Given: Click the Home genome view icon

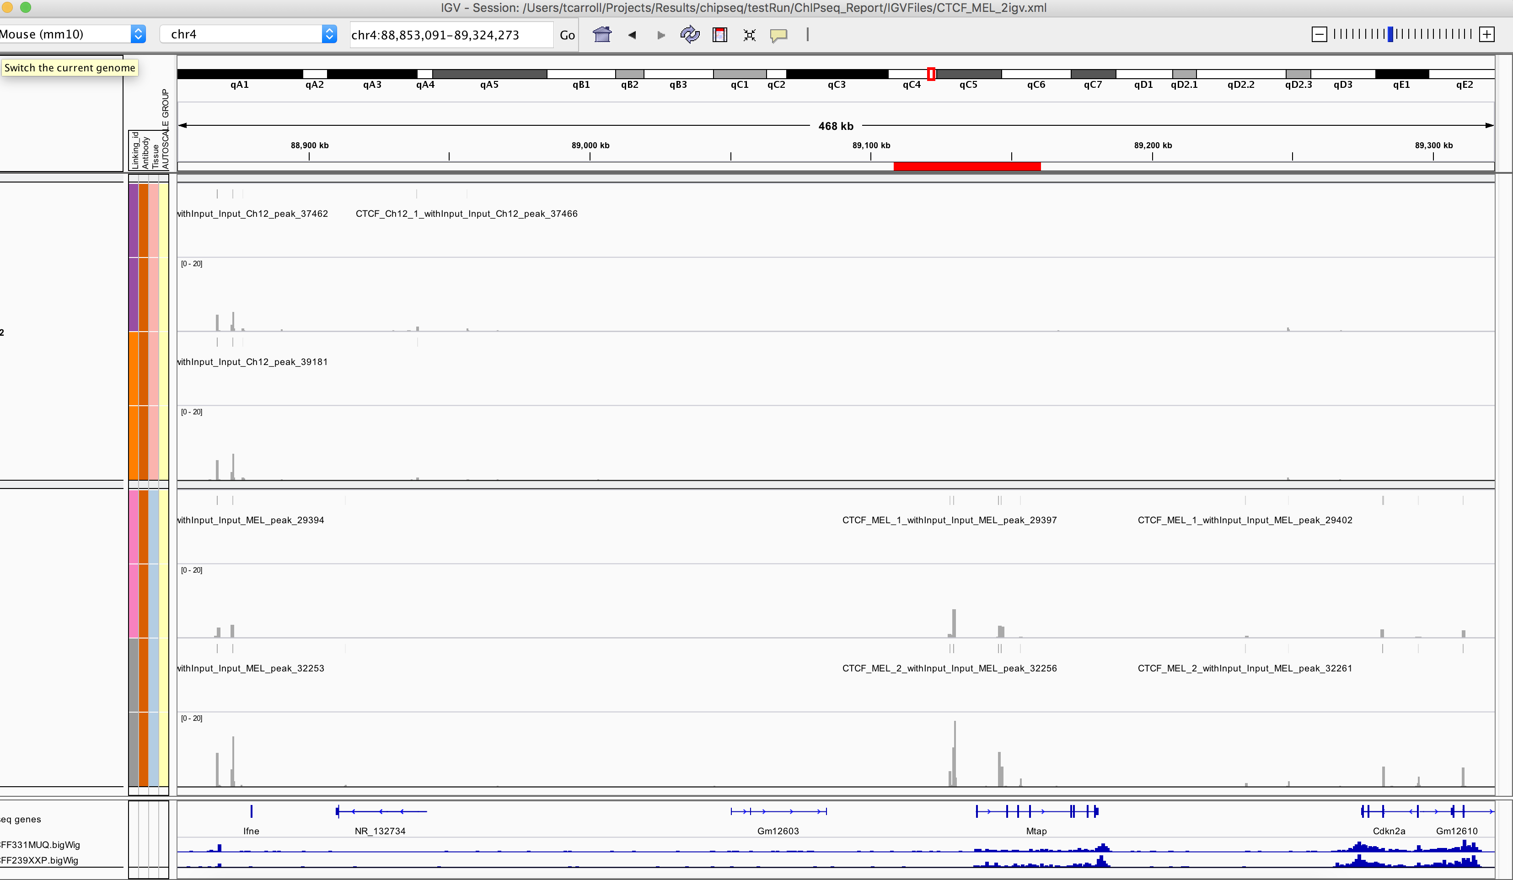Looking at the screenshot, I should click(x=601, y=35).
